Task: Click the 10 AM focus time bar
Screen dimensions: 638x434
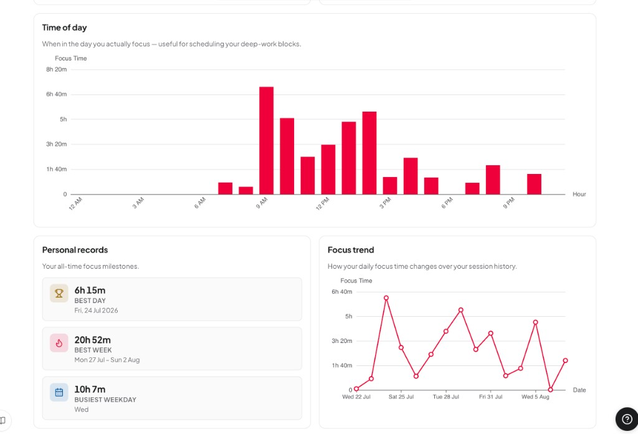Action: point(287,157)
